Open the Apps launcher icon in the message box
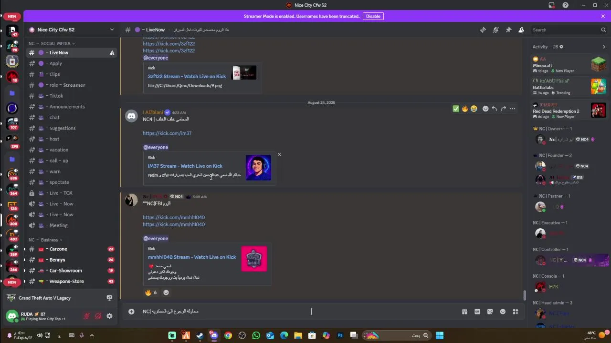Screen dimensions: 611x343 point(516,312)
